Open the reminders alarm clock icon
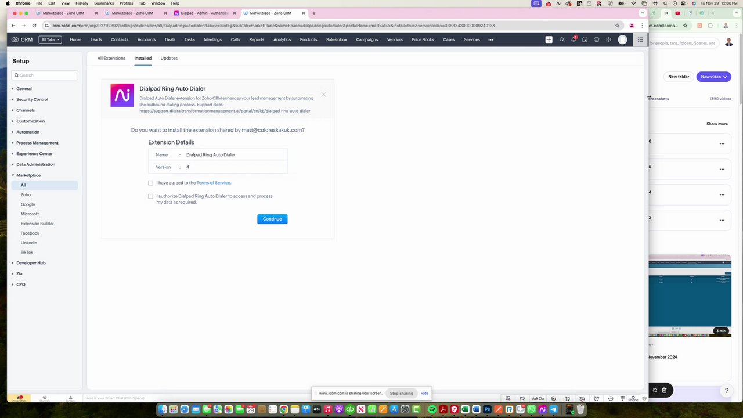Screen dimensions: 743x418 (x=596, y=398)
